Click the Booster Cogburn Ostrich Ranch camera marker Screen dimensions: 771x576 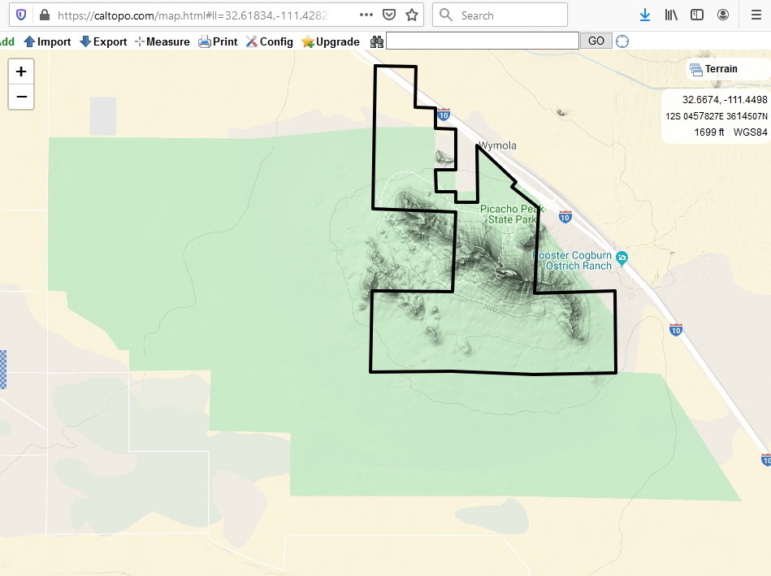pyautogui.click(x=622, y=258)
